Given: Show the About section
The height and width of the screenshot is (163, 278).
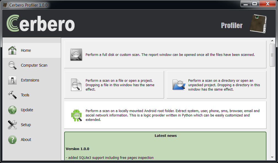Looking at the screenshot, I should pyautogui.click(x=32, y=140).
